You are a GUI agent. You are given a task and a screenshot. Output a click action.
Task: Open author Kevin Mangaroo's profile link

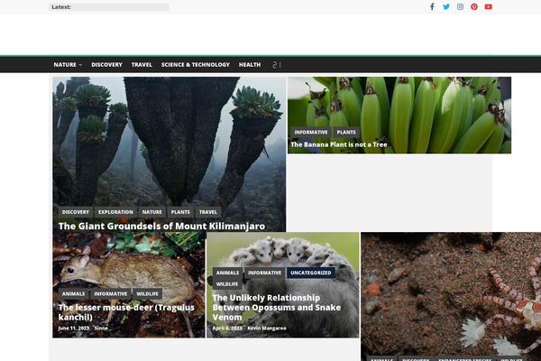267,329
